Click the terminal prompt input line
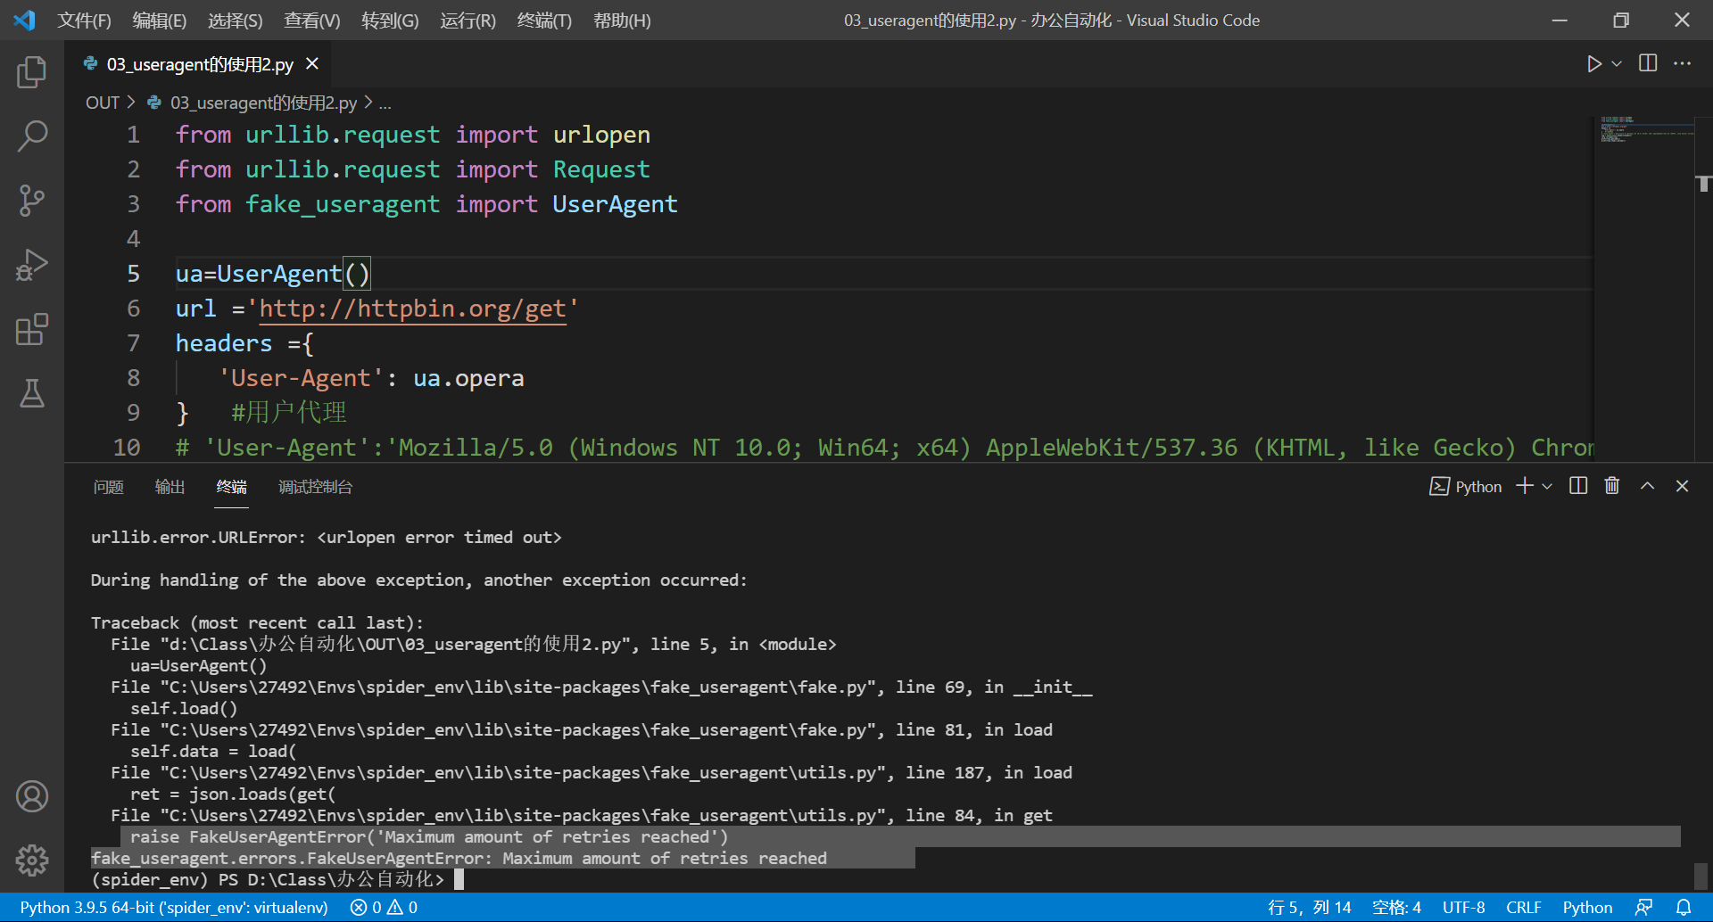Viewport: 1713px width, 922px height. tap(277, 880)
